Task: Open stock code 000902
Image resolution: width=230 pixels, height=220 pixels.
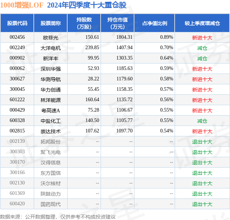Action: pos(17,58)
